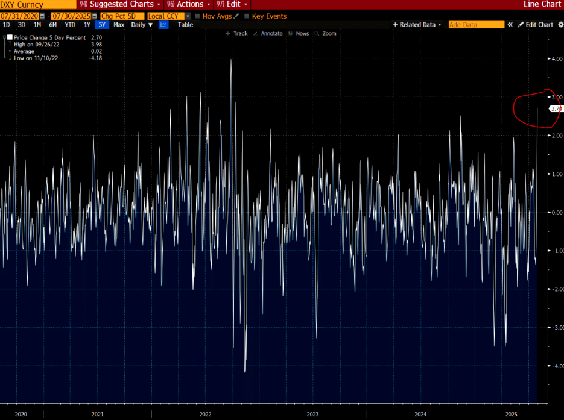Switch to the 1Y time range

pos(87,25)
